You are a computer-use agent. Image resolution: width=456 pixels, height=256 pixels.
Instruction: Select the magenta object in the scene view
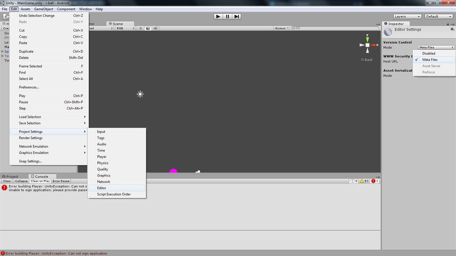(173, 171)
